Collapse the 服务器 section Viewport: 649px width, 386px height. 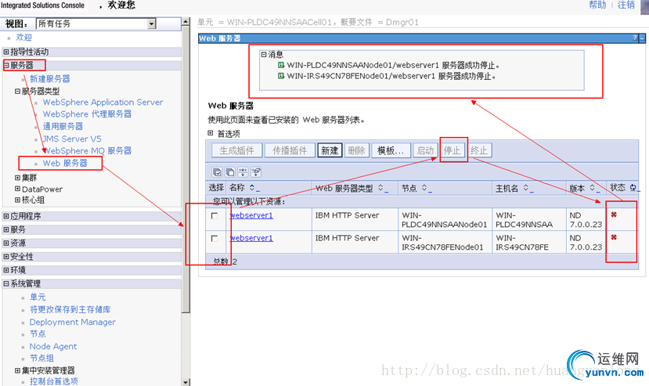pos(5,66)
